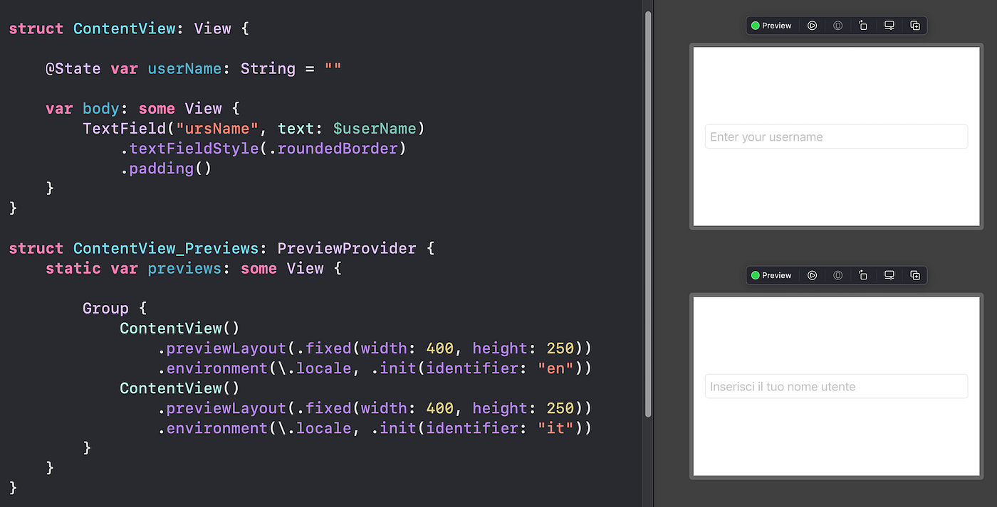Screen dimensions: 997x507
Task: Start Live Preview on the English preview
Action: click(x=812, y=25)
